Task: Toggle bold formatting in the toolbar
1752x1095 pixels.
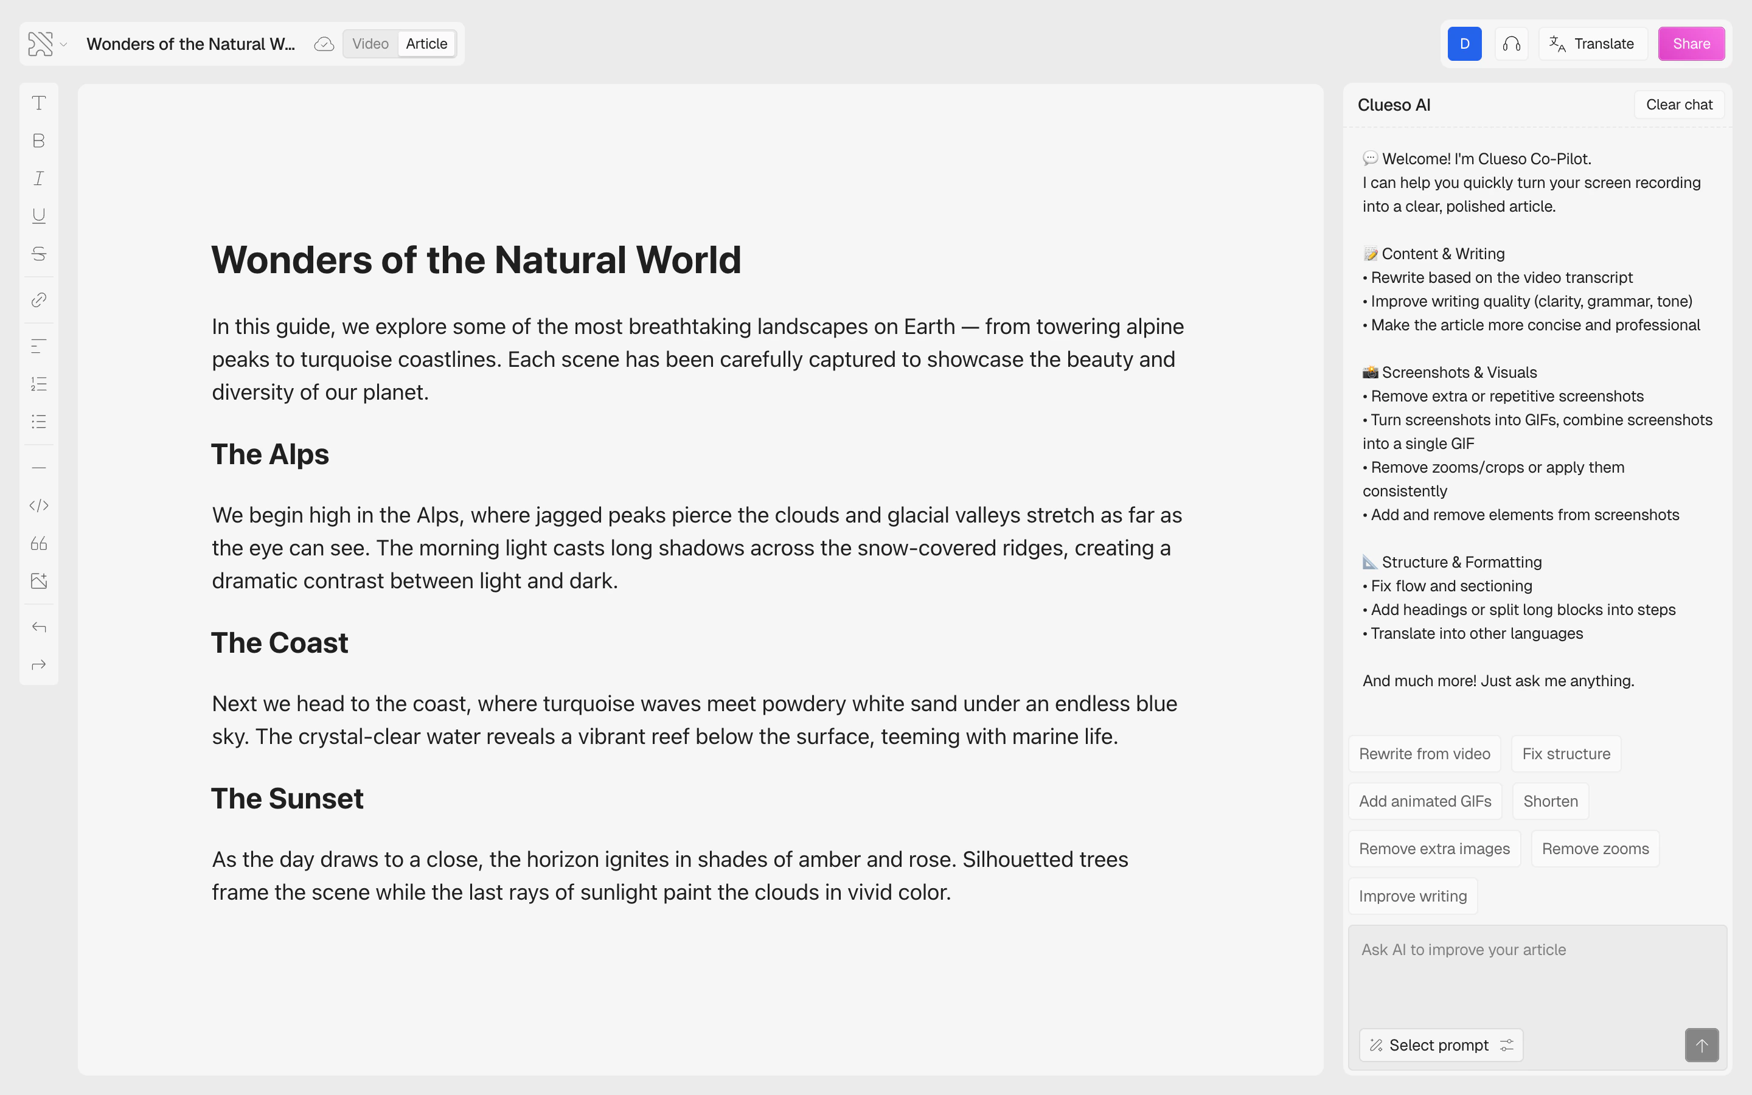Action: [x=39, y=141]
